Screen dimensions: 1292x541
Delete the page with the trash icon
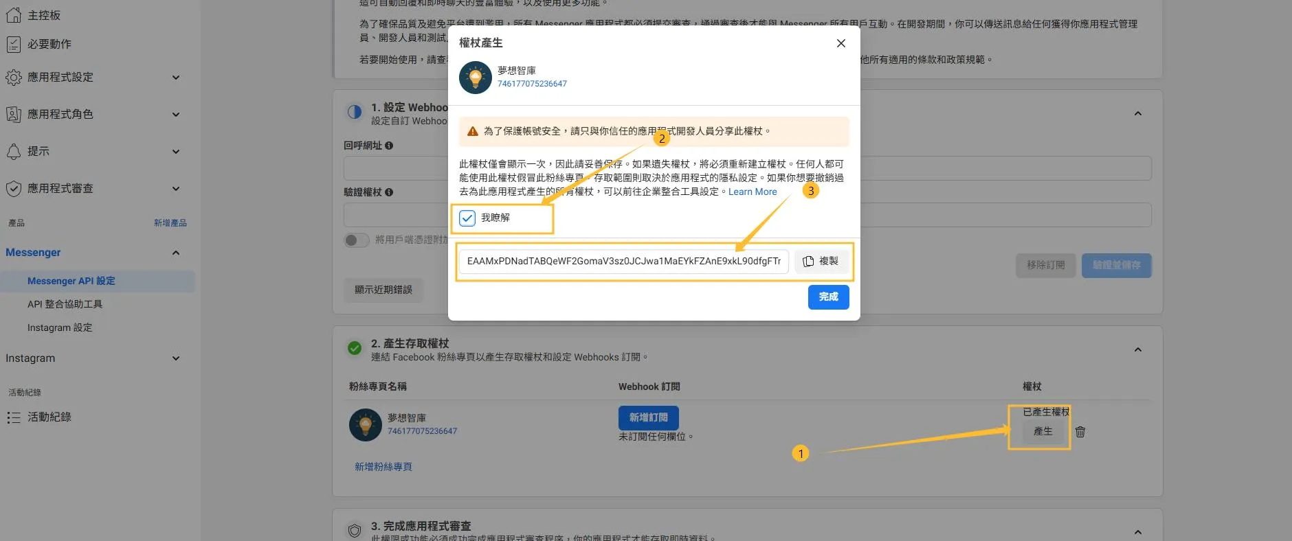click(x=1080, y=432)
